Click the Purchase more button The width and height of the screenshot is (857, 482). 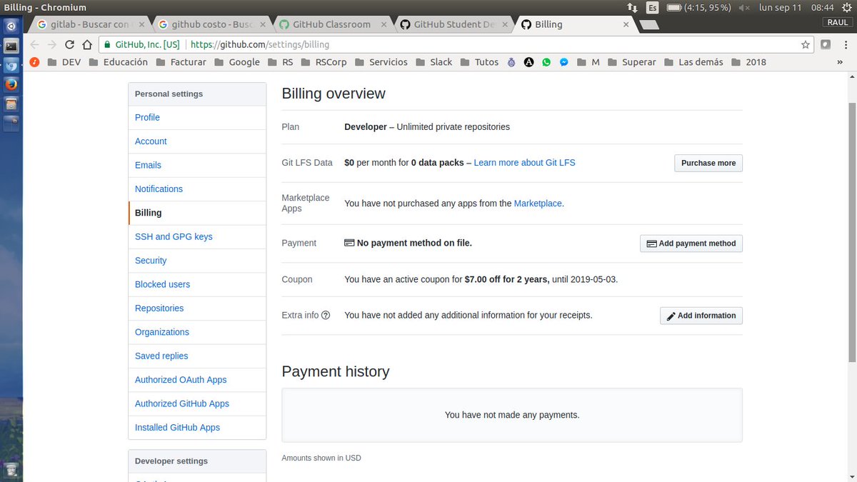click(x=708, y=163)
